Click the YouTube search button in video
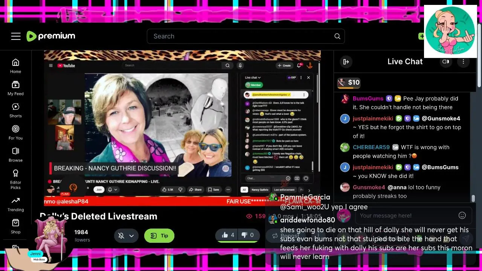The image size is (482, 271). pos(227,65)
